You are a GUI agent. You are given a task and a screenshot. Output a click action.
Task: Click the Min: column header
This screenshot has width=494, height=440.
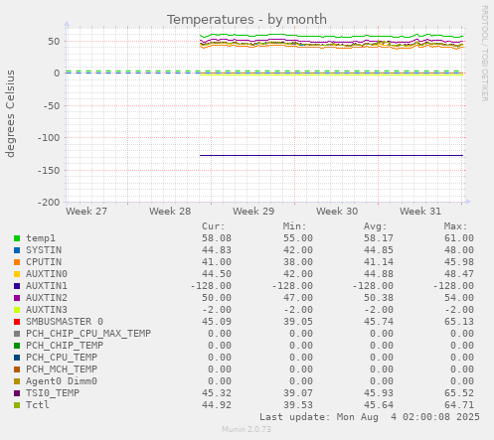pos(294,226)
